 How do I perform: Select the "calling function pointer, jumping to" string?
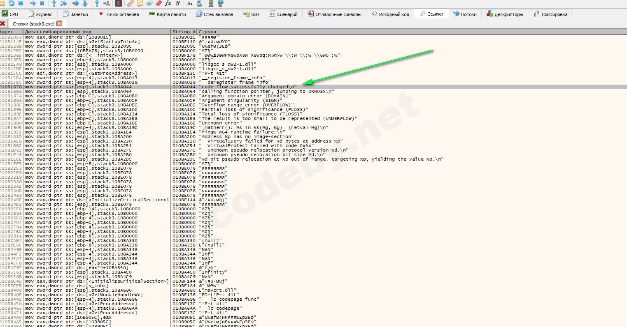(266, 92)
